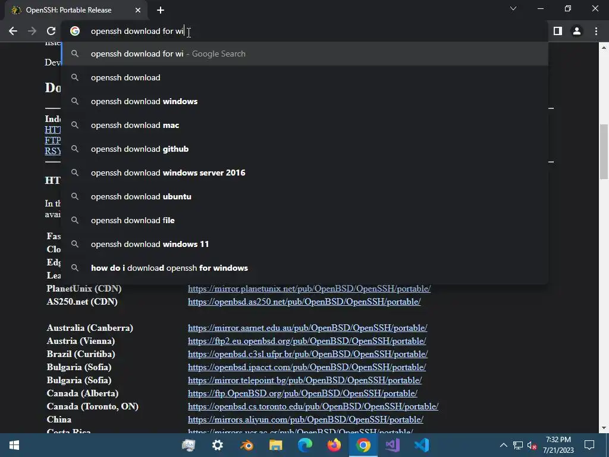
Task: Choose suggestion 'openssh download mac'
Action: (305, 125)
